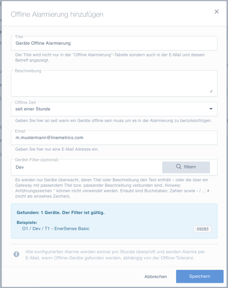The width and height of the screenshot is (228, 288).
Task: Cancel via the Abbrechen button
Action: point(156,277)
